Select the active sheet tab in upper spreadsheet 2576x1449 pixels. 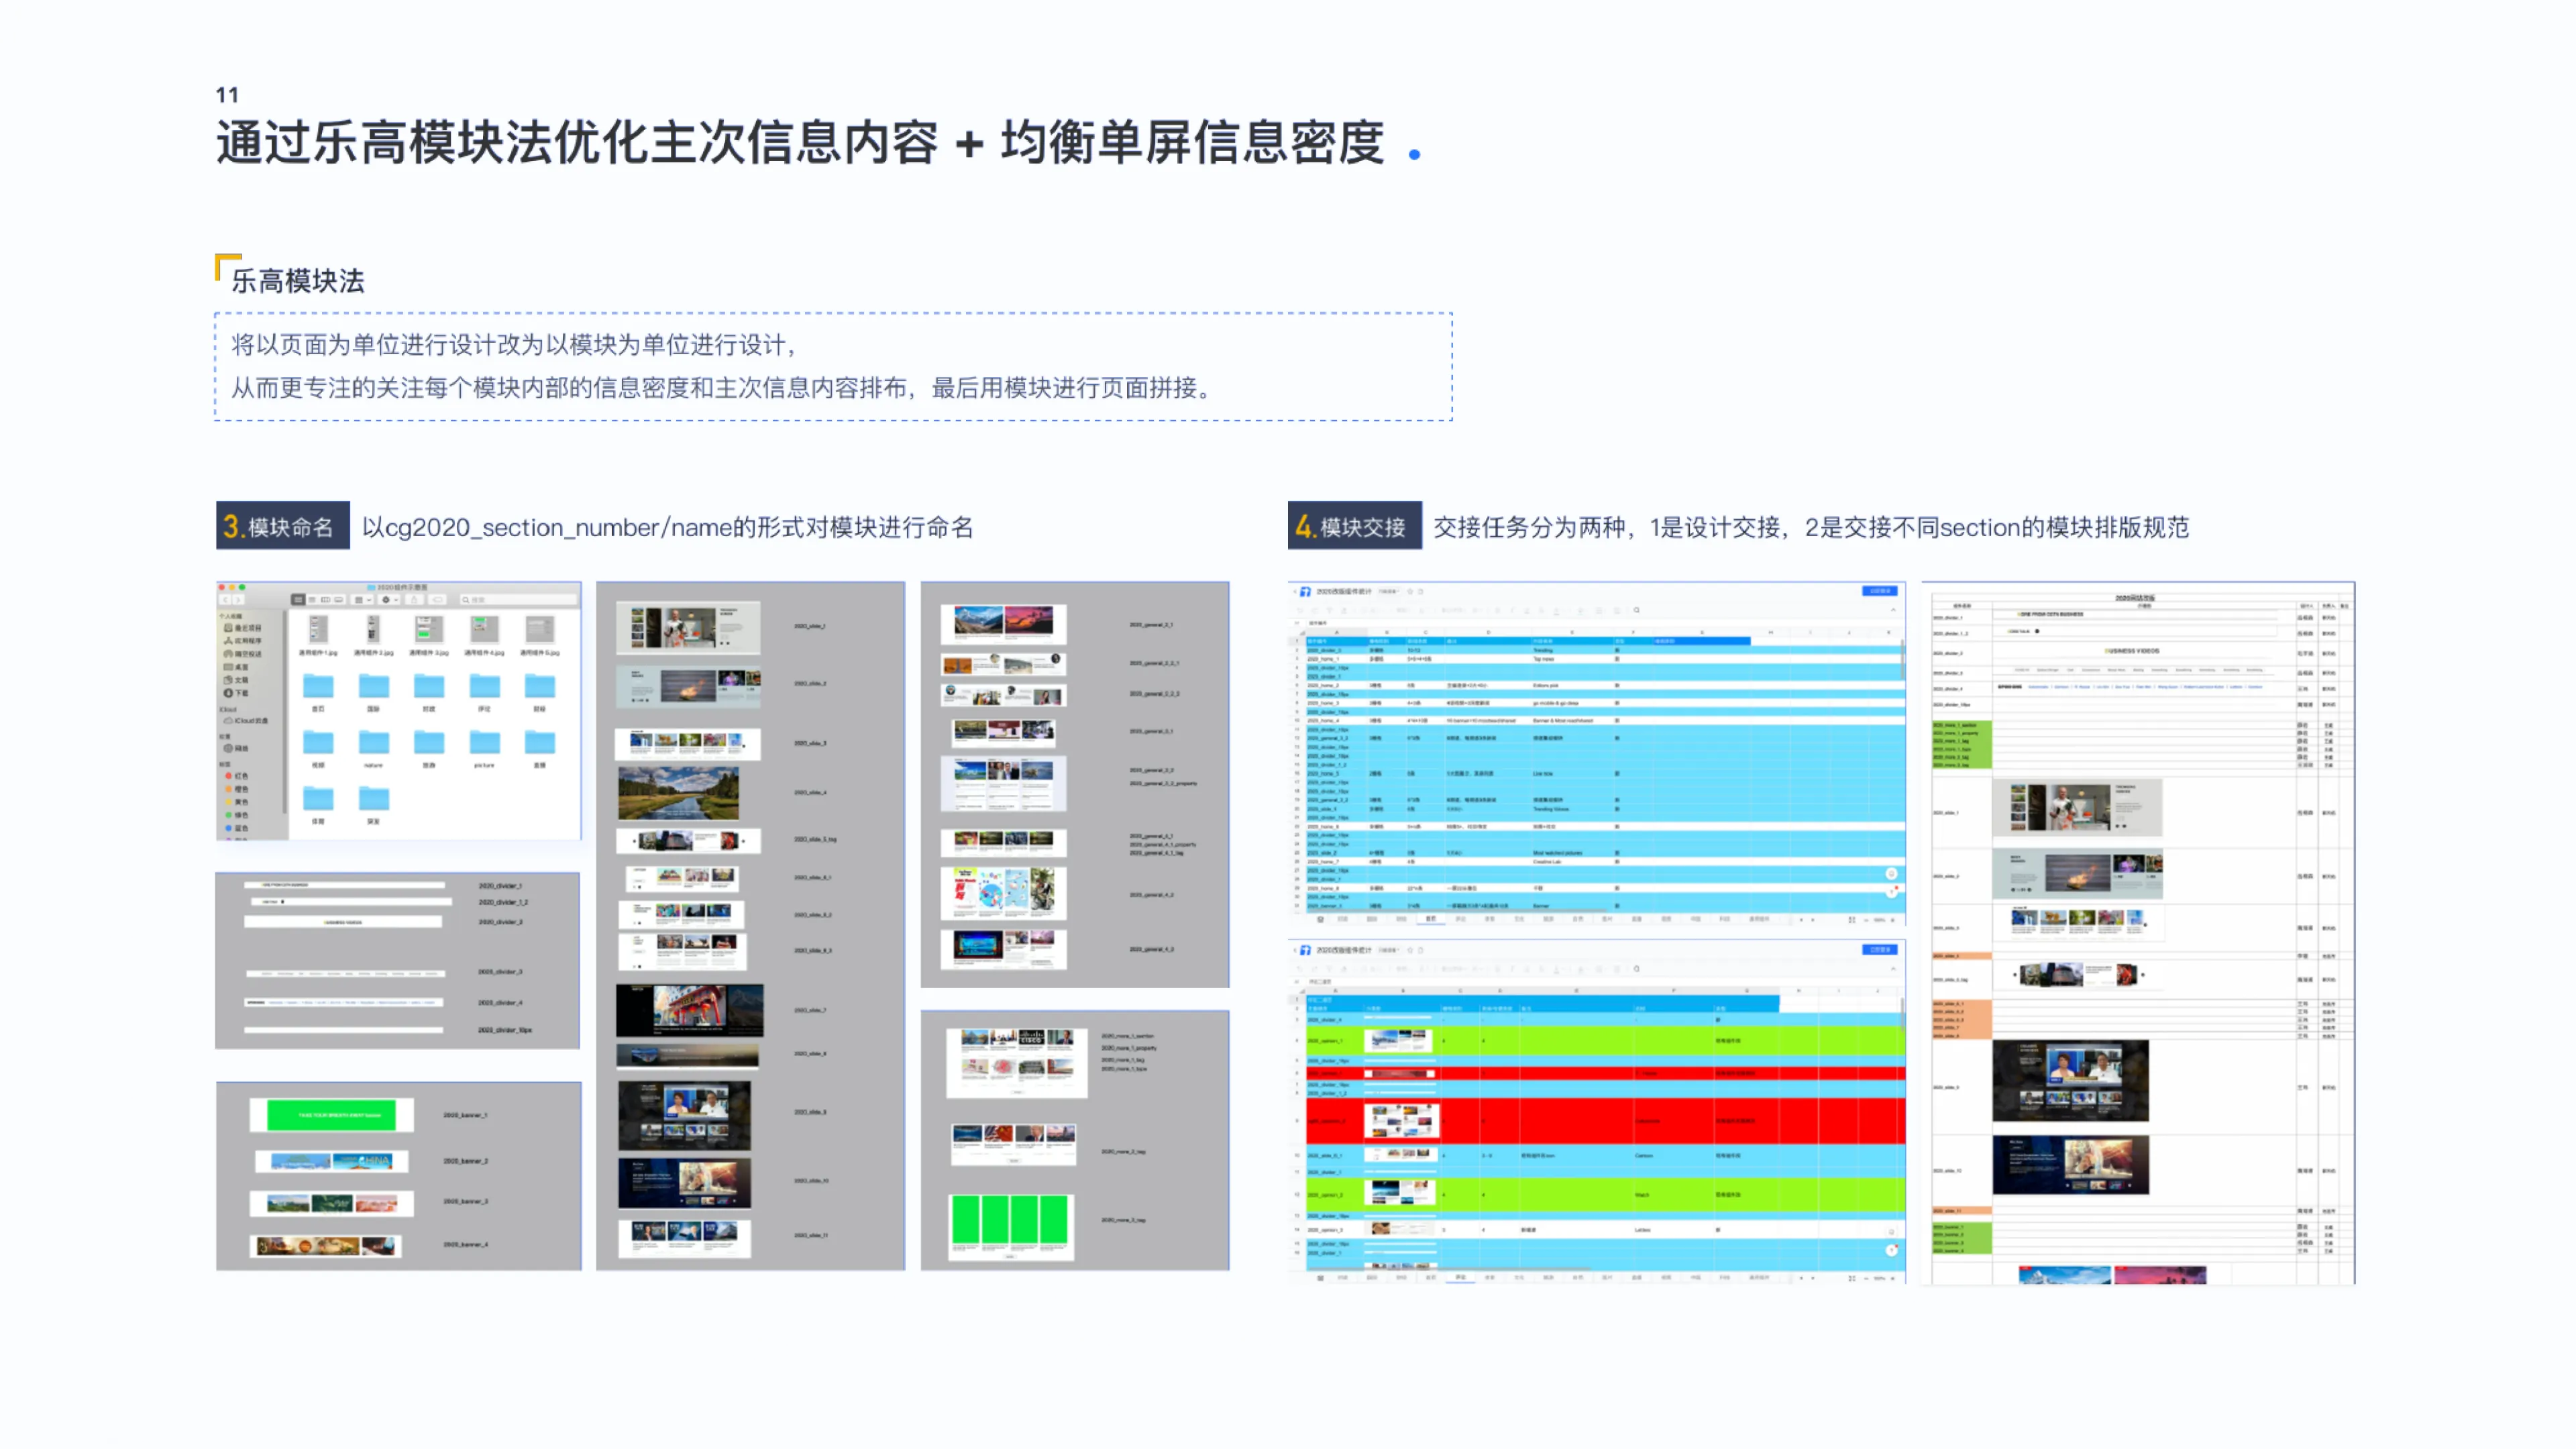[x=1431, y=919]
